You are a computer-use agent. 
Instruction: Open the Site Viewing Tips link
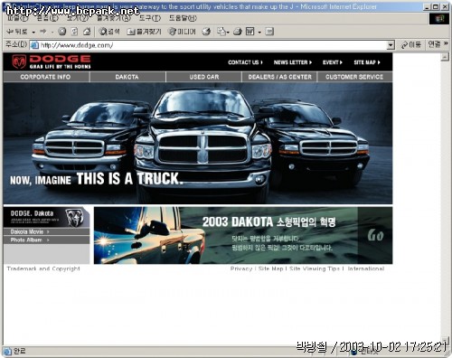click(315, 268)
